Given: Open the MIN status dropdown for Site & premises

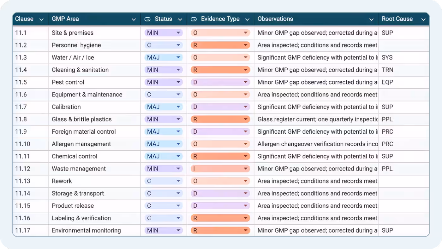Looking at the screenshot, I should [178, 32].
